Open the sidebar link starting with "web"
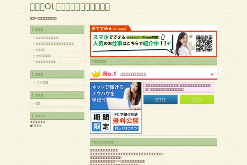This screenshot has height=165, width=247. pos(44,56)
